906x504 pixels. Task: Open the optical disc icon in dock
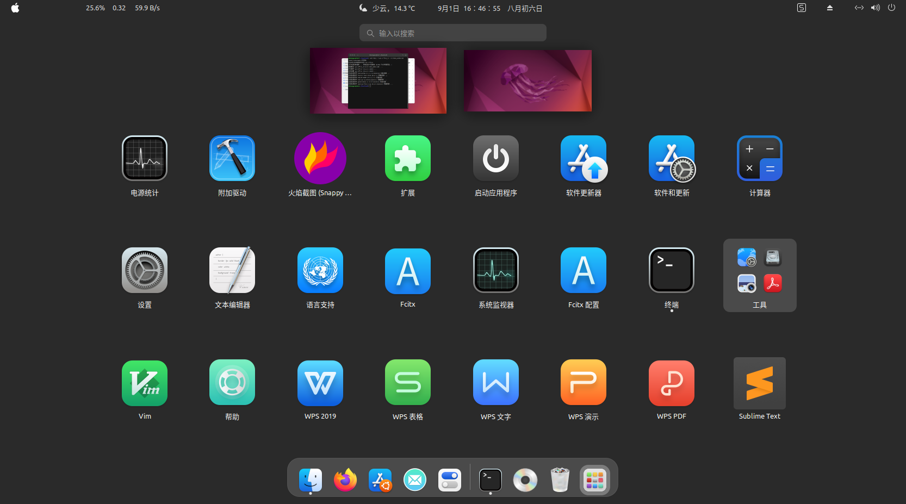(x=525, y=480)
